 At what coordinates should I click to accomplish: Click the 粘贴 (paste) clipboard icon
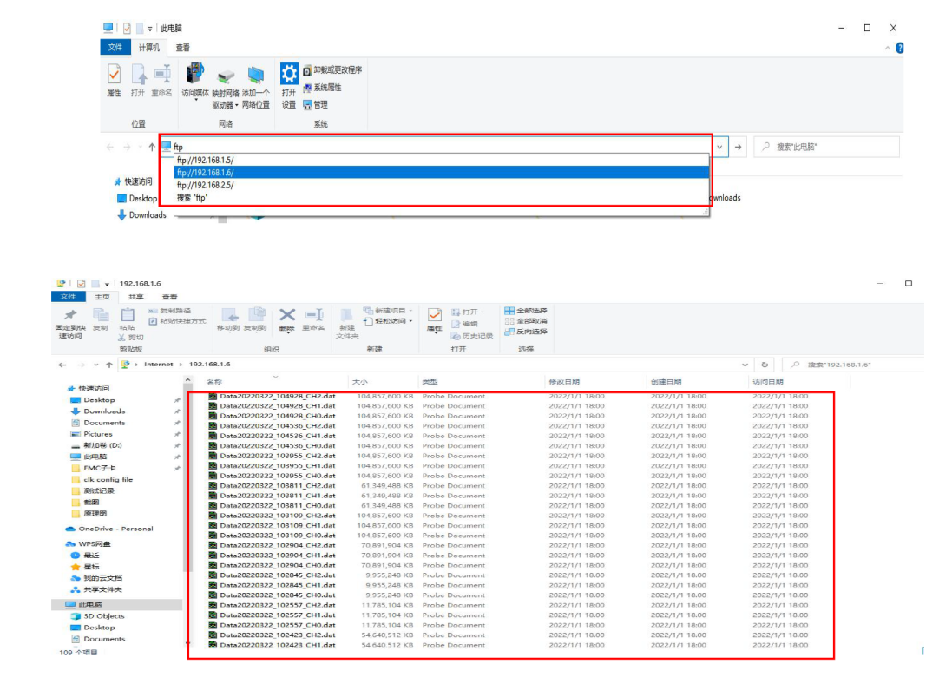(128, 315)
